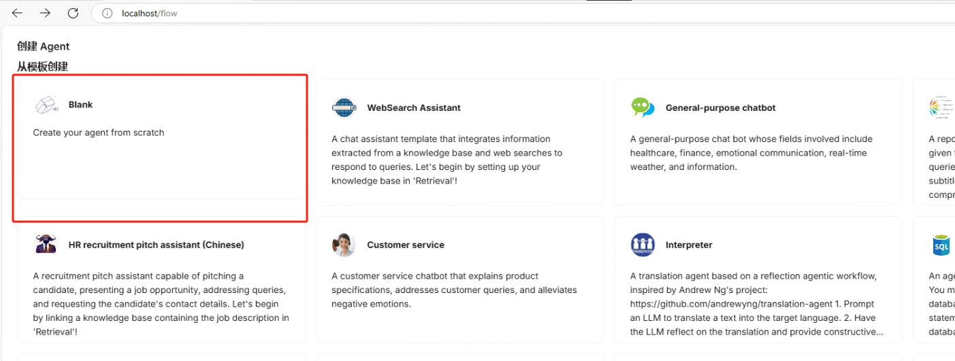
Task: Click the WebSearch Assistant globe icon
Action: pyautogui.click(x=344, y=108)
